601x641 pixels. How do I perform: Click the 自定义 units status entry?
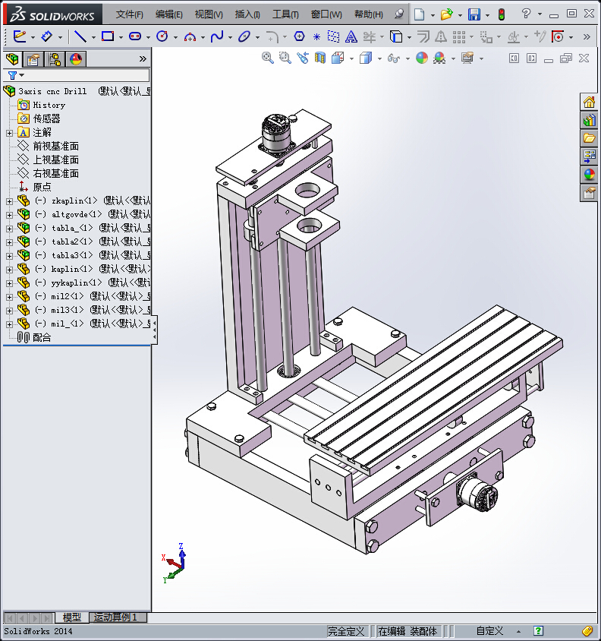click(489, 631)
